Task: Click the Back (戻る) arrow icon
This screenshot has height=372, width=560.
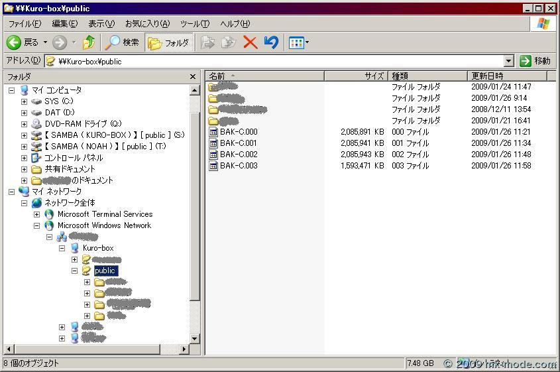Action: point(14,42)
